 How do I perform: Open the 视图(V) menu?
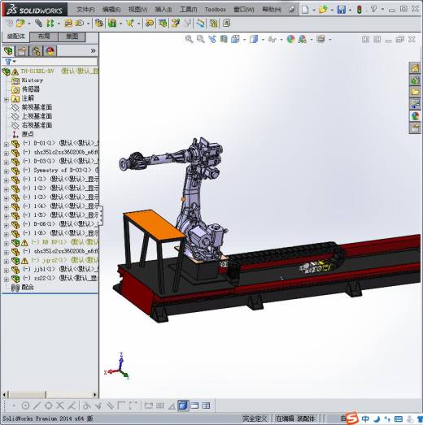[137, 9]
